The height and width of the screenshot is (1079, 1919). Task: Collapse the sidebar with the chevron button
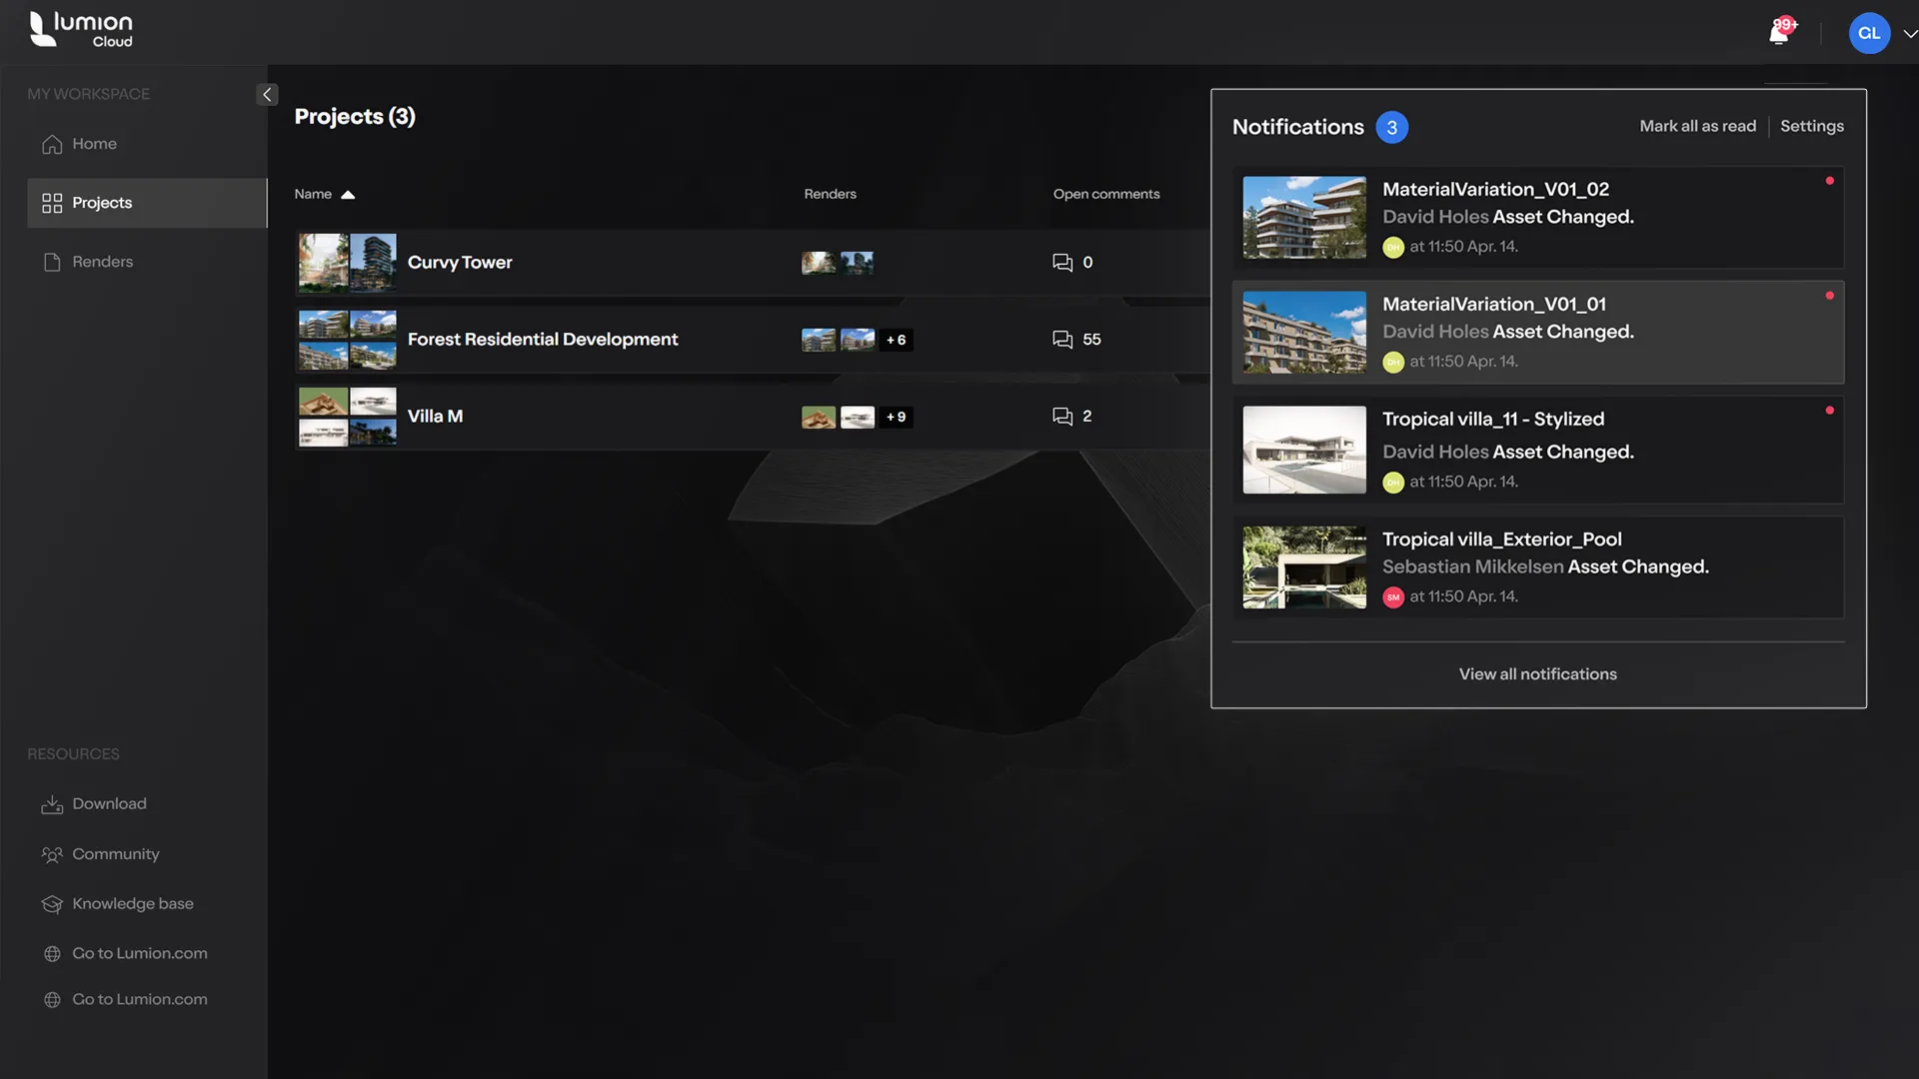click(267, 95)
